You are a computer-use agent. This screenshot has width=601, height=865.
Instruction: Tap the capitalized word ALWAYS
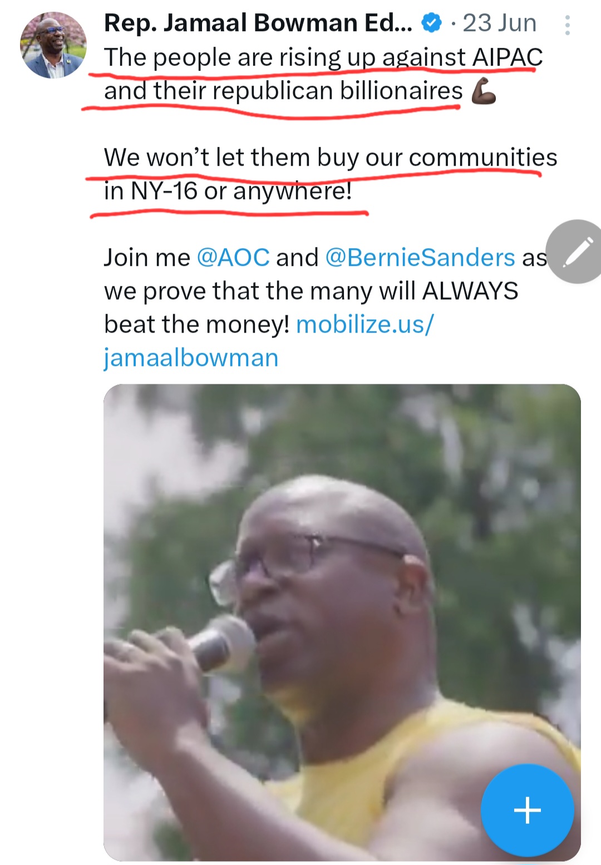(x=470, y=291)
